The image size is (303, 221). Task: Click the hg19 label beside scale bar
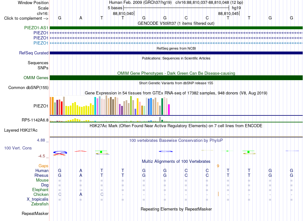coord(236,8)
